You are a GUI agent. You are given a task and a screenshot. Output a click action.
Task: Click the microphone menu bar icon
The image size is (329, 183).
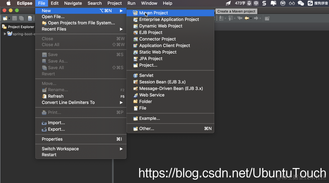249,3
